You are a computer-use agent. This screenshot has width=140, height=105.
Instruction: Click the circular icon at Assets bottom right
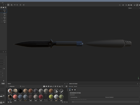(62, 102)
